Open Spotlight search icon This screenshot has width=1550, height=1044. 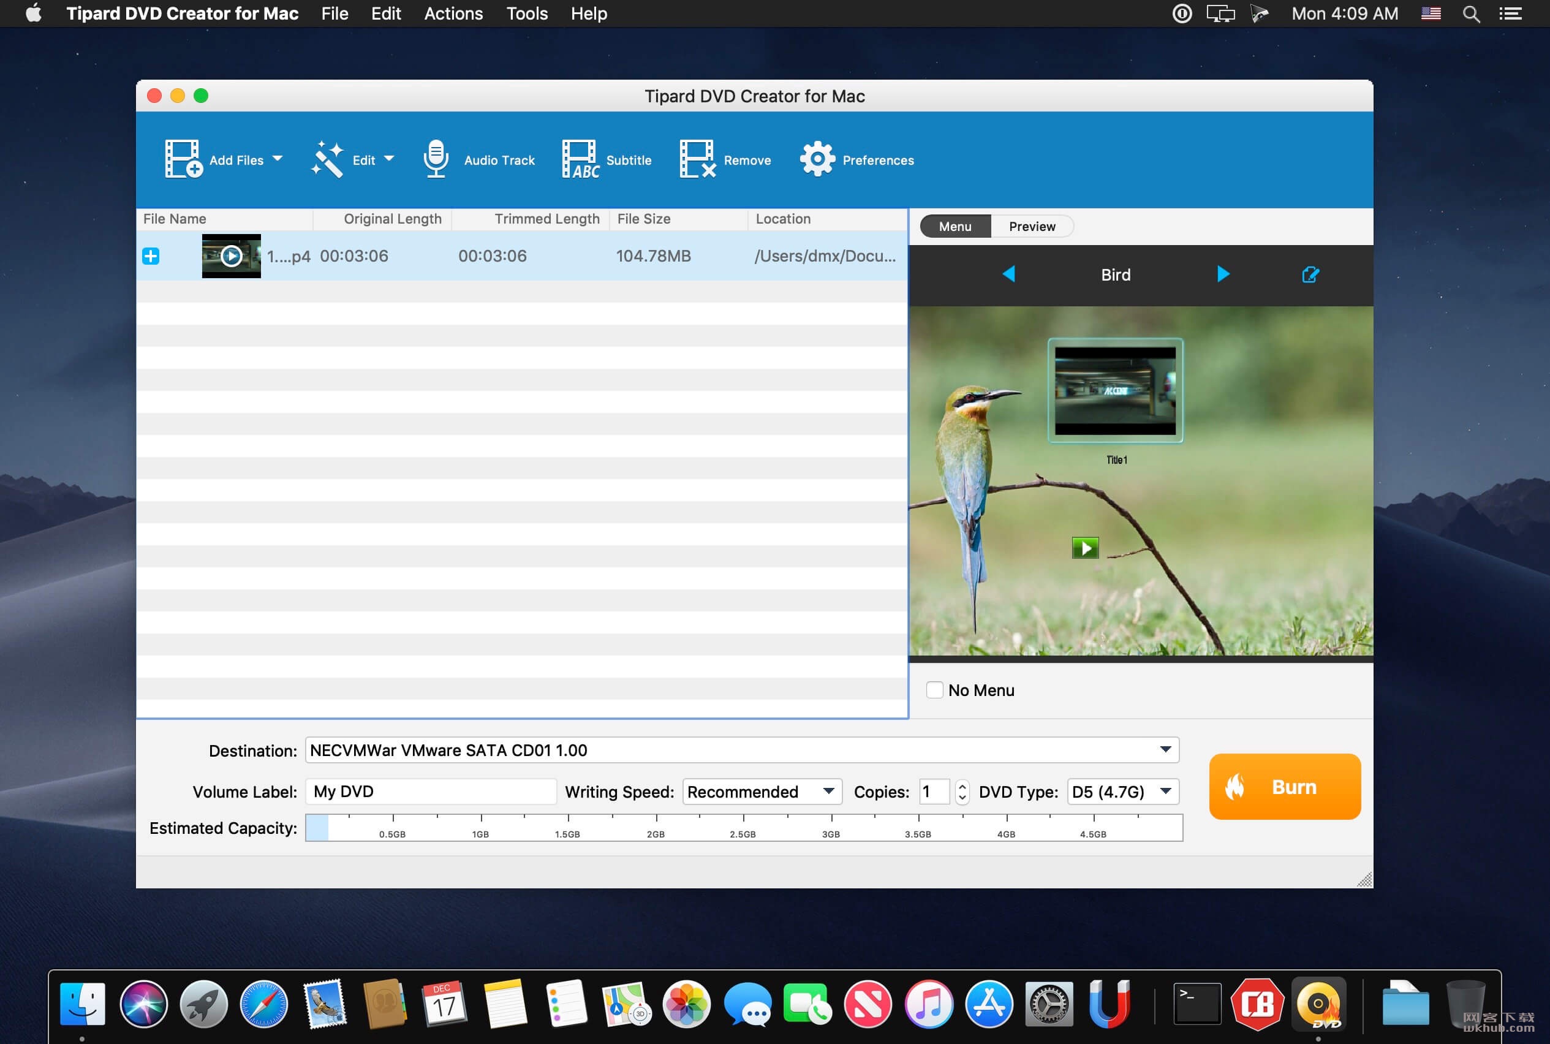pos(1472,14)
